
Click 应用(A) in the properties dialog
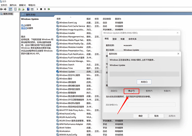(x=172, y=116)
